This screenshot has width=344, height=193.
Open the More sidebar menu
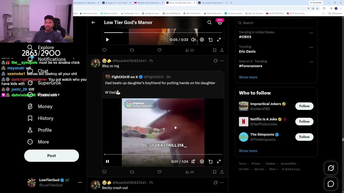pos(38,142)
